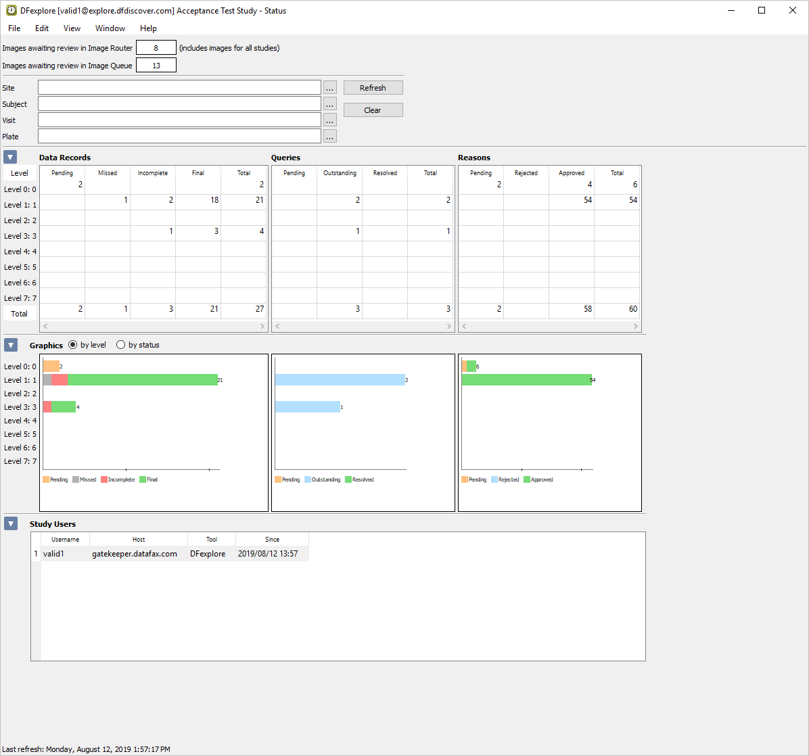
Task: Select the 'by level' radio option
Action: (x=73, y=344)
